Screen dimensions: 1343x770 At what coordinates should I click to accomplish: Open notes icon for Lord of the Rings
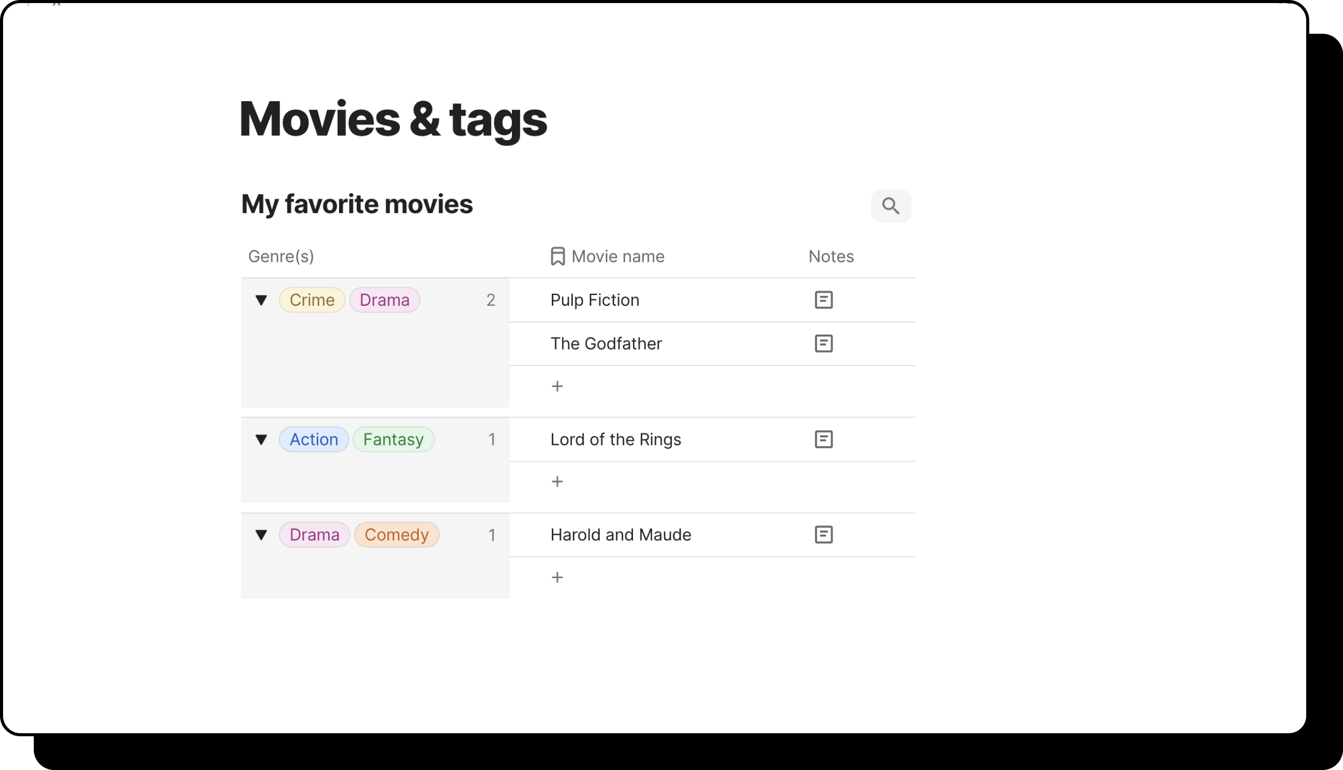point(823,440)
